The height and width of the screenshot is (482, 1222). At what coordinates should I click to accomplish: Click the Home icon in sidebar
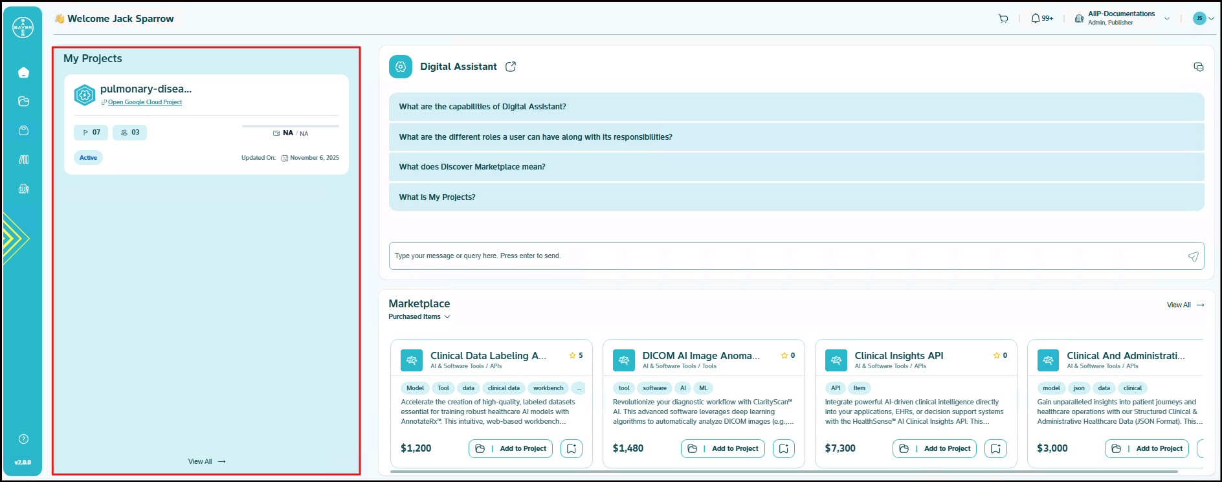[23, 72]
